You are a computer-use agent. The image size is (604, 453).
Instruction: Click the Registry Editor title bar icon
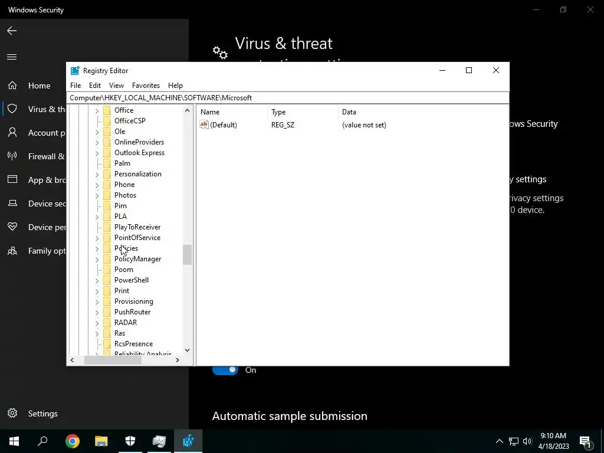(75, 71)
